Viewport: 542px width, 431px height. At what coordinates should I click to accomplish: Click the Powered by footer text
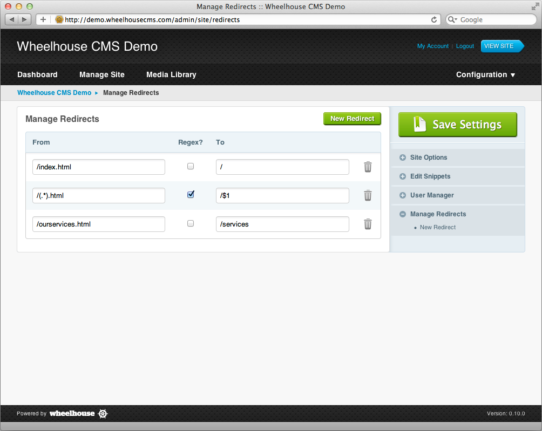pyautogui.click(x=31, y=413)
